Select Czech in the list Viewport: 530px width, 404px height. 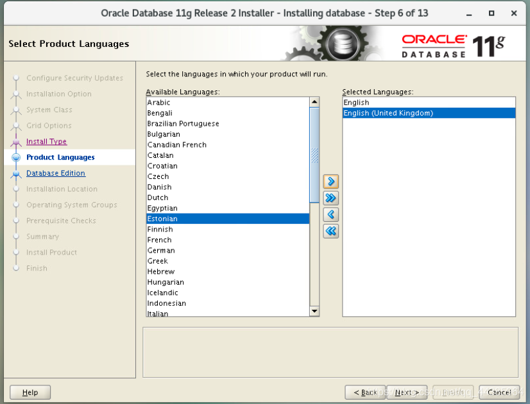228,176
